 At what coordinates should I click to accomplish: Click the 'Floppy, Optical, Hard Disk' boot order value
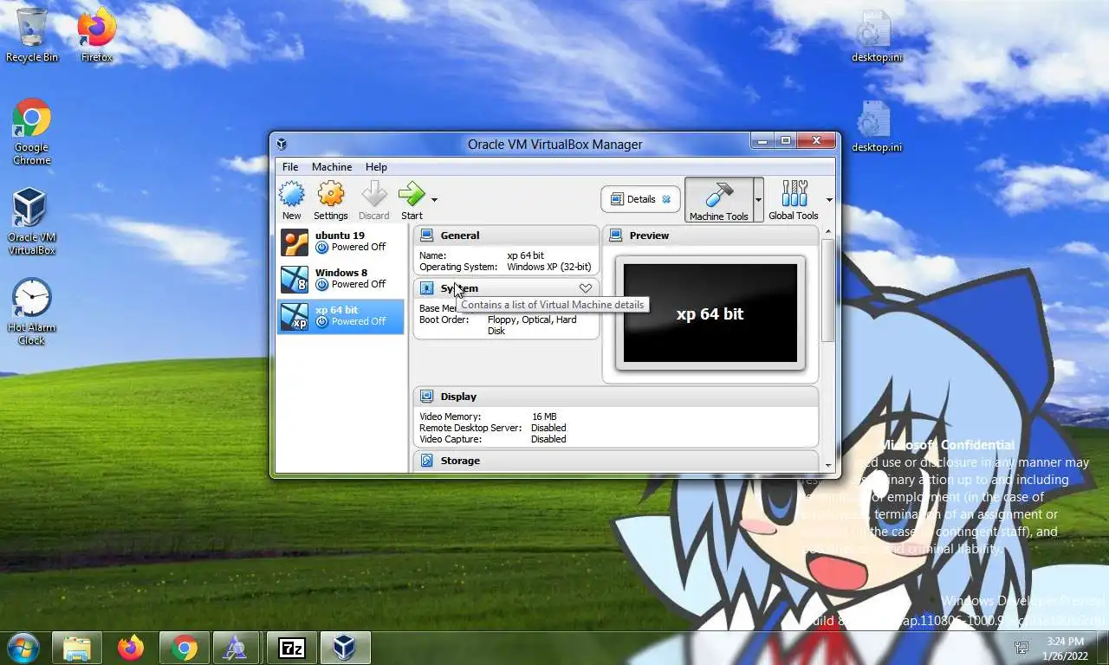(532, 325)
